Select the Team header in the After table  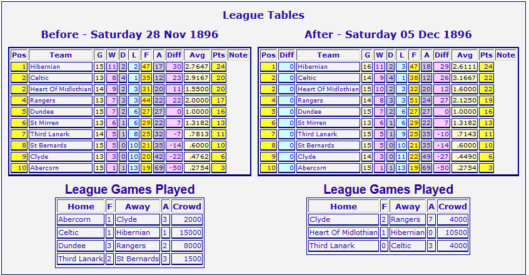pos(328,55)
